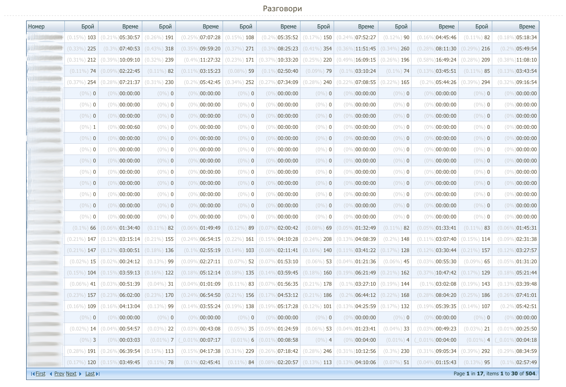Click the next-page right arrow icon

(x=80, y=374)
